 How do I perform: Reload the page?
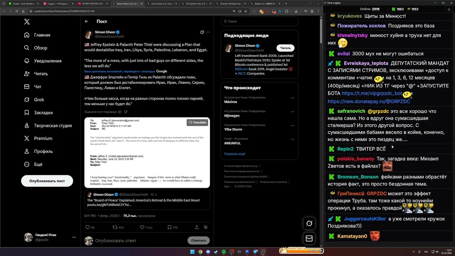tap(17, 11)
